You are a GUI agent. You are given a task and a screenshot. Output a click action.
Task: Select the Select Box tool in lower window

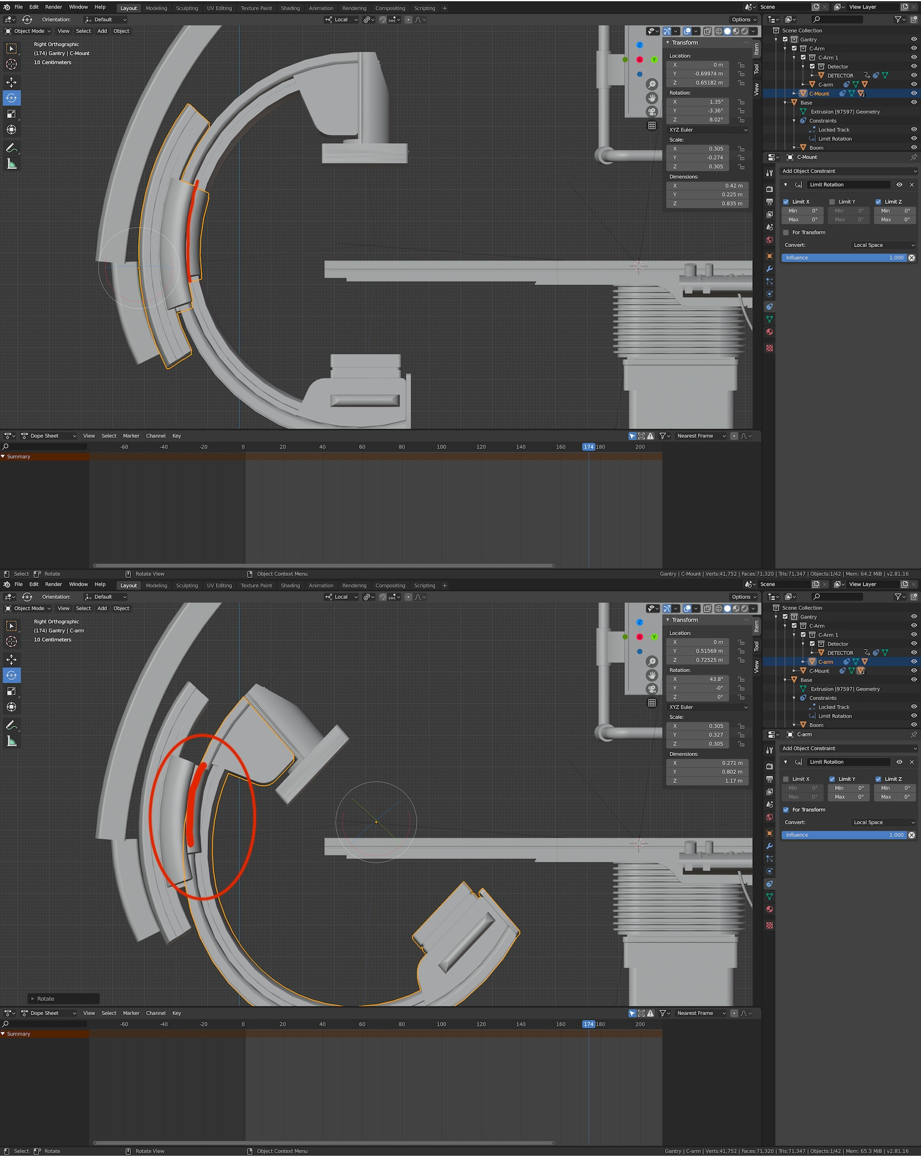[x=11, y=626]
